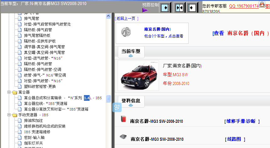Image resolution: width=270 pixels, height=148 pixels.
Task: Click the MG logo emblem
Action: coord(126,32)
